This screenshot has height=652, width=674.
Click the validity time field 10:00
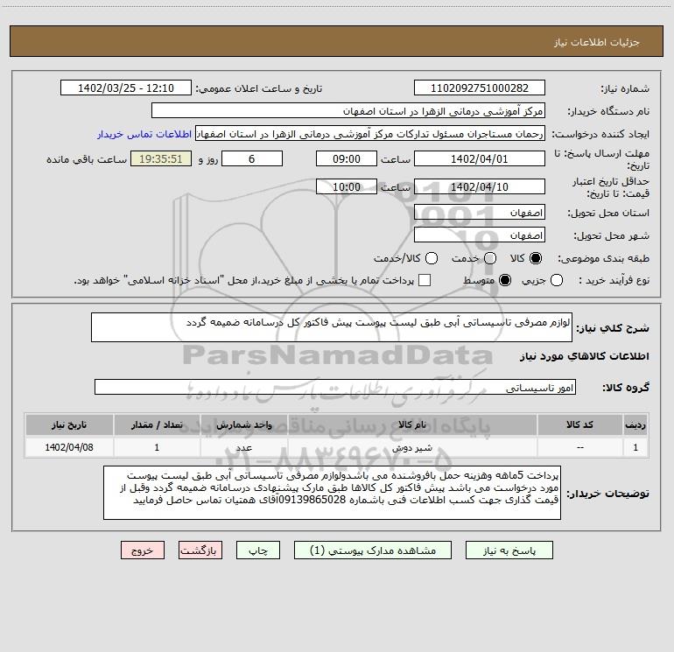coord(347,186)
